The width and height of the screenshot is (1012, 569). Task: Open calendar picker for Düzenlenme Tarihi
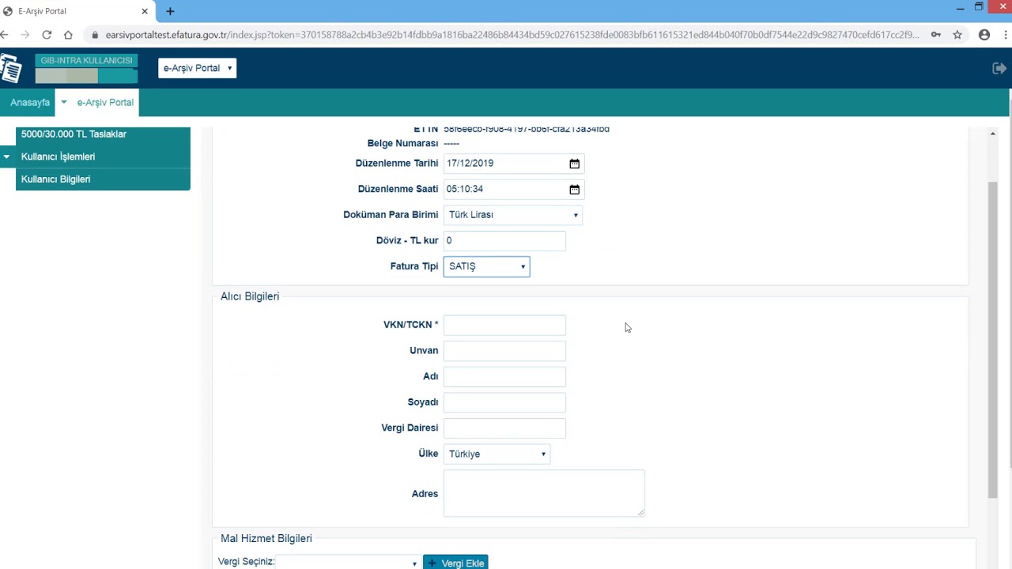coord(575,164)
